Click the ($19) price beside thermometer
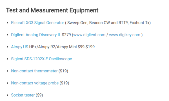 (63, 71)
